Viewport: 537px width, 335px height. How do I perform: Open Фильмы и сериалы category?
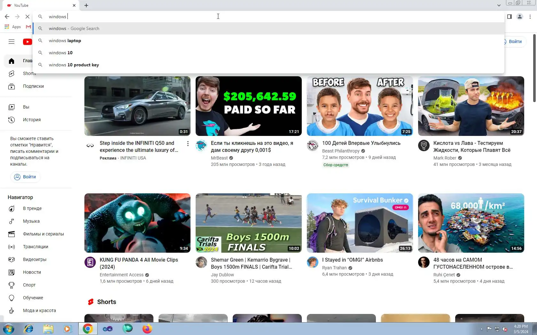[36, 234]
